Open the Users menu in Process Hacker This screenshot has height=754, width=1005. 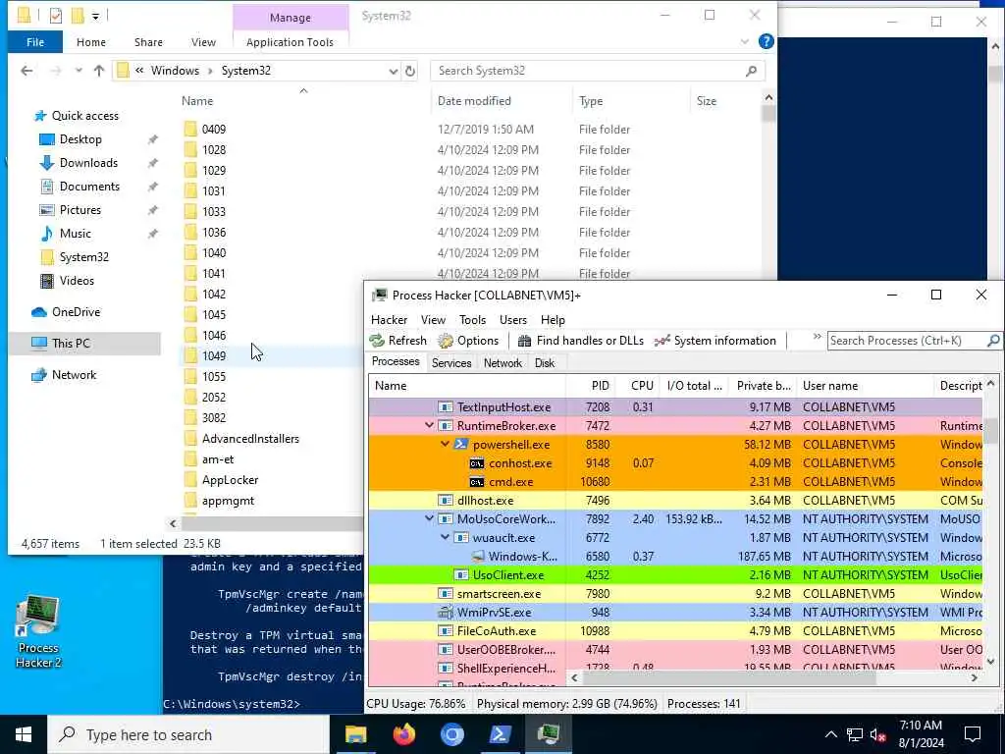(x=512, y=320)
